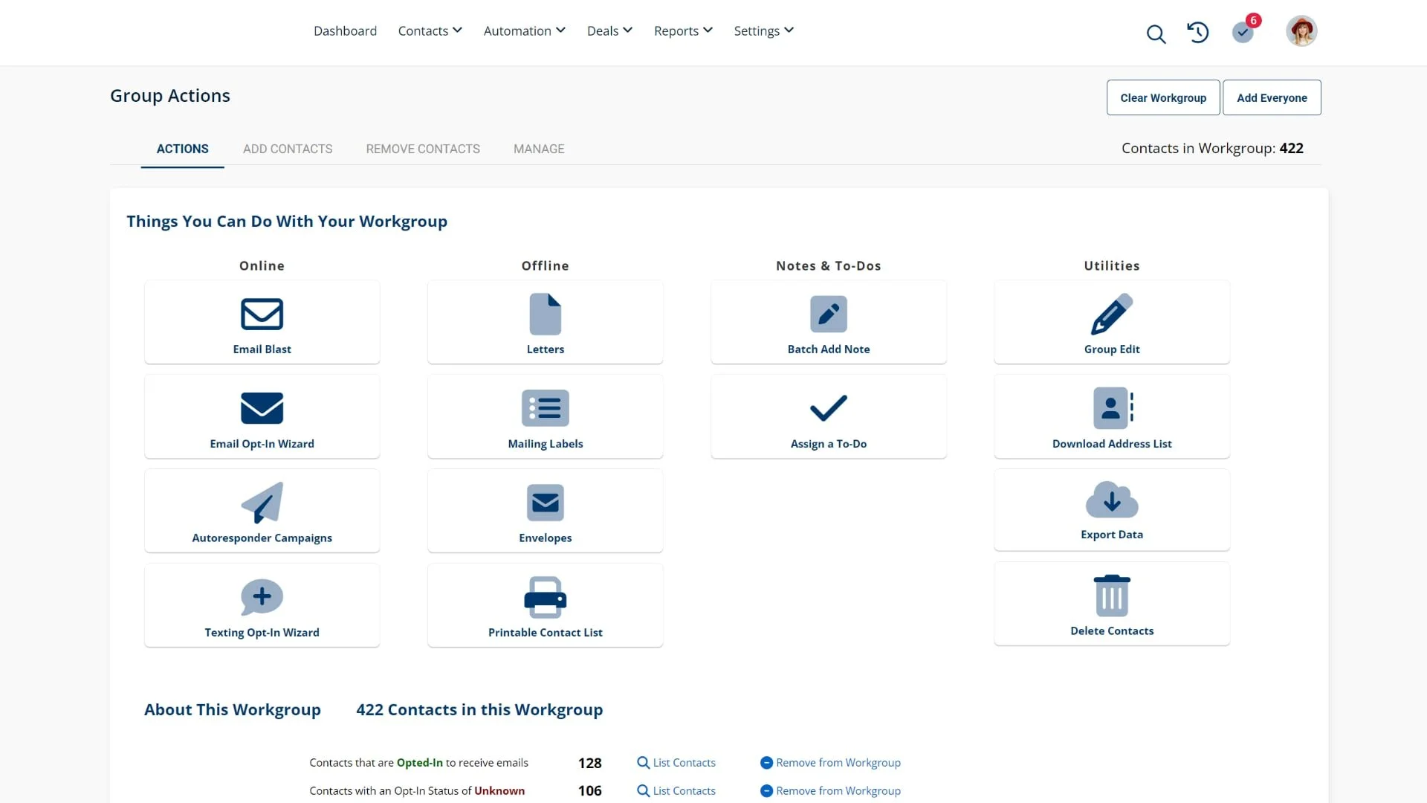This screenshot has width=1427, height=803.
Task: Open the Email Blast envelope icon
Action: [x=262, y=314]
